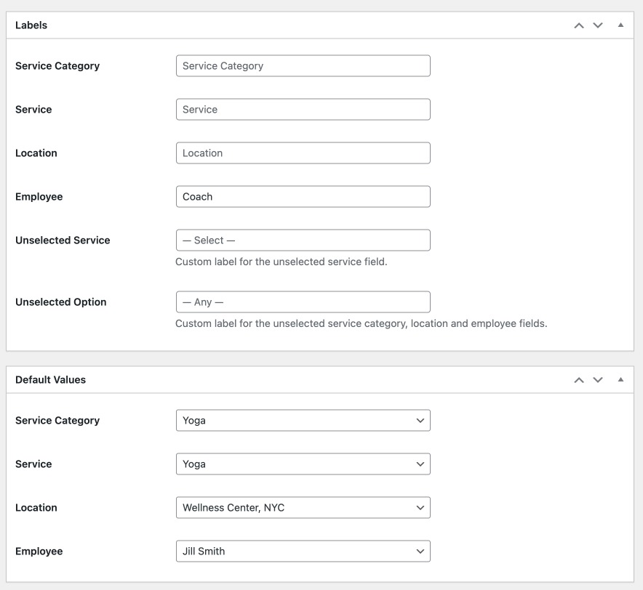The height and width of the screenshot is (590, 643).
Task: Collapse the Default Values panel toggle
Action: [620, 380]
